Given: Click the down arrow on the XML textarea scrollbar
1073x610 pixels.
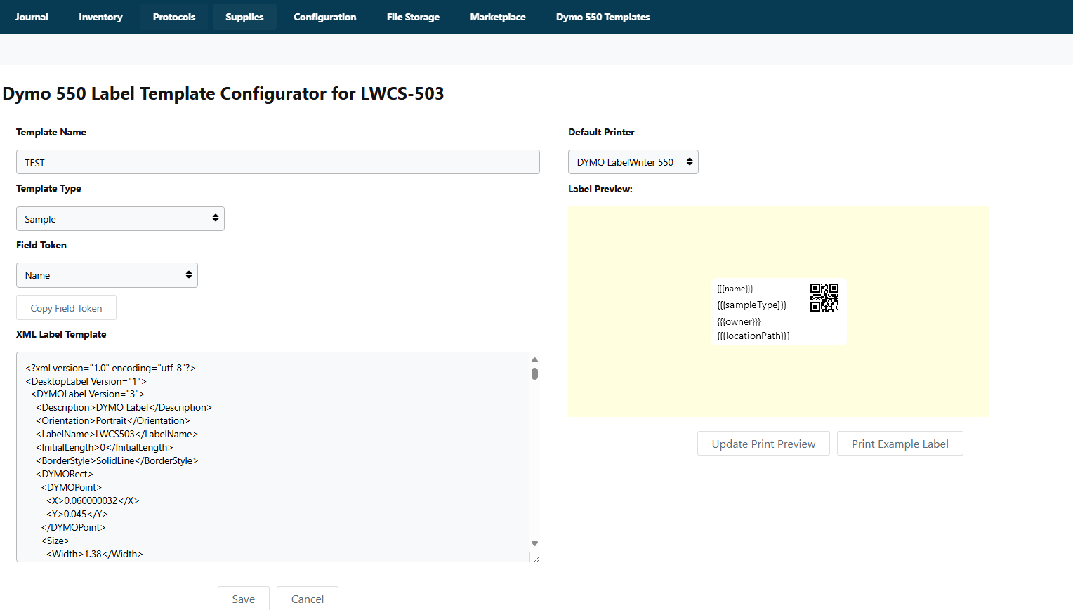Looking at the screenshot, I should [534, 543].
